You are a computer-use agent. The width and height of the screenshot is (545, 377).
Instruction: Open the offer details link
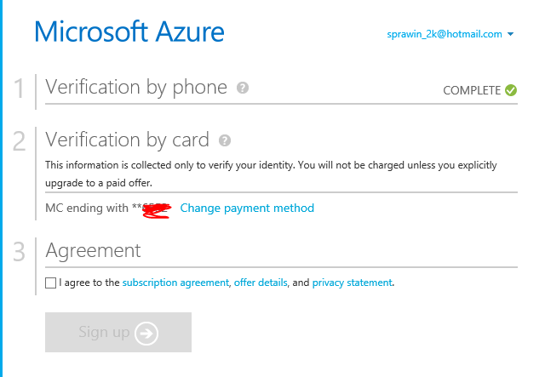click(261, 283)
